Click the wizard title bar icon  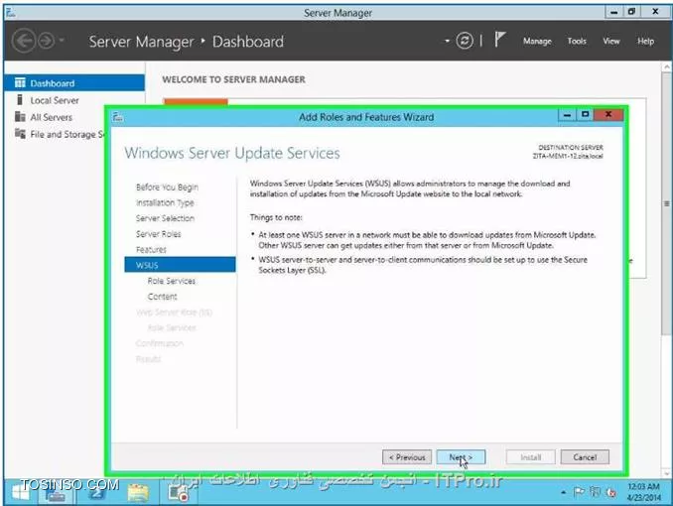click(117, 117)
